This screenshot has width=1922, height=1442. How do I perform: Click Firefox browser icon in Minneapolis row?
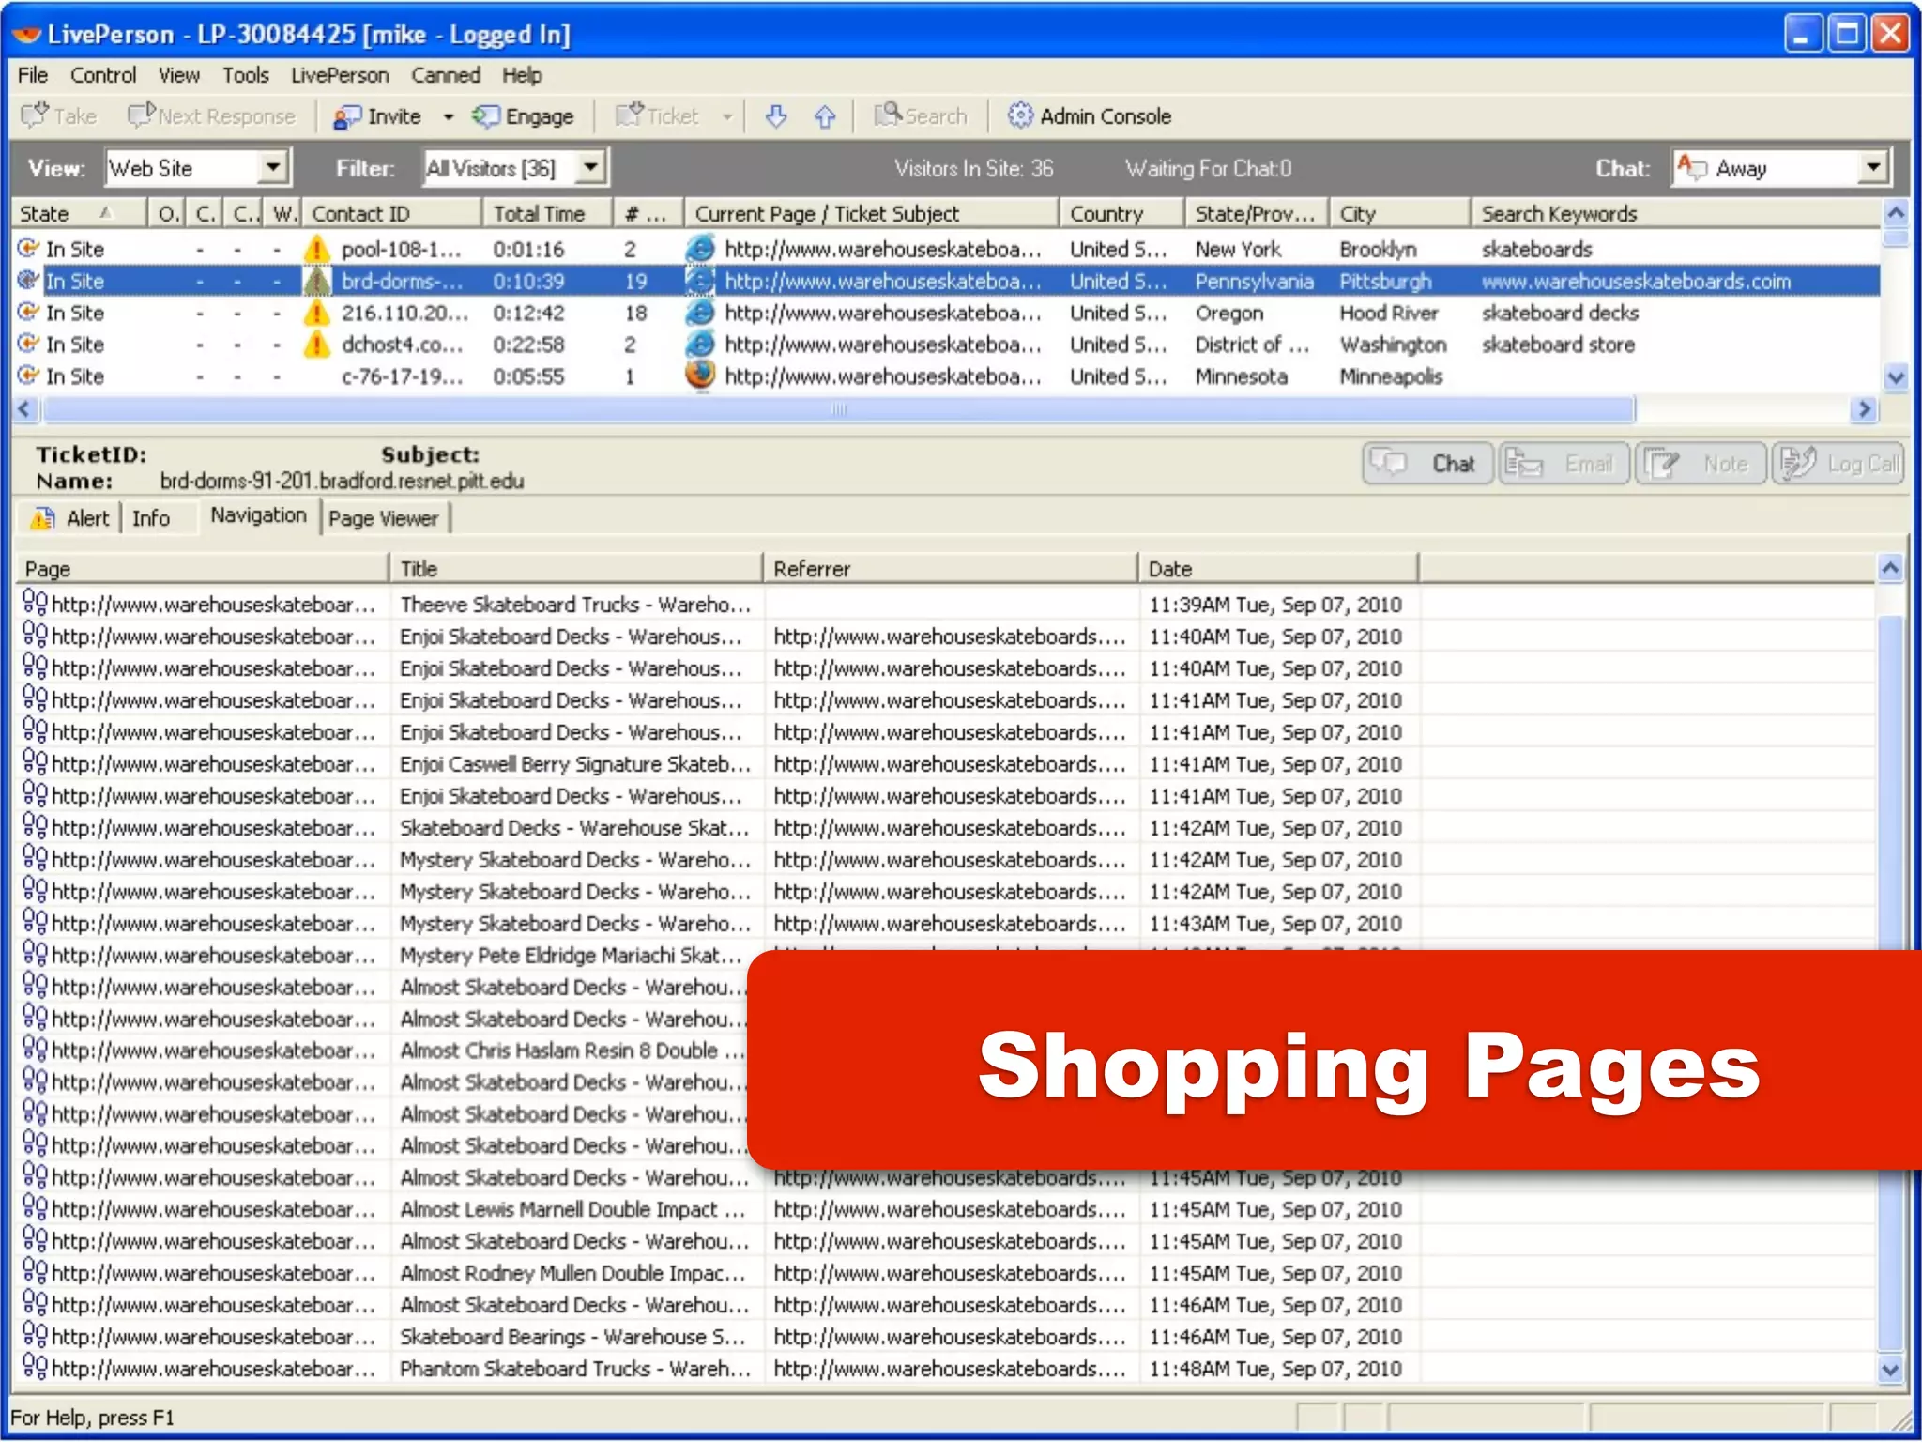pos(700,376)
